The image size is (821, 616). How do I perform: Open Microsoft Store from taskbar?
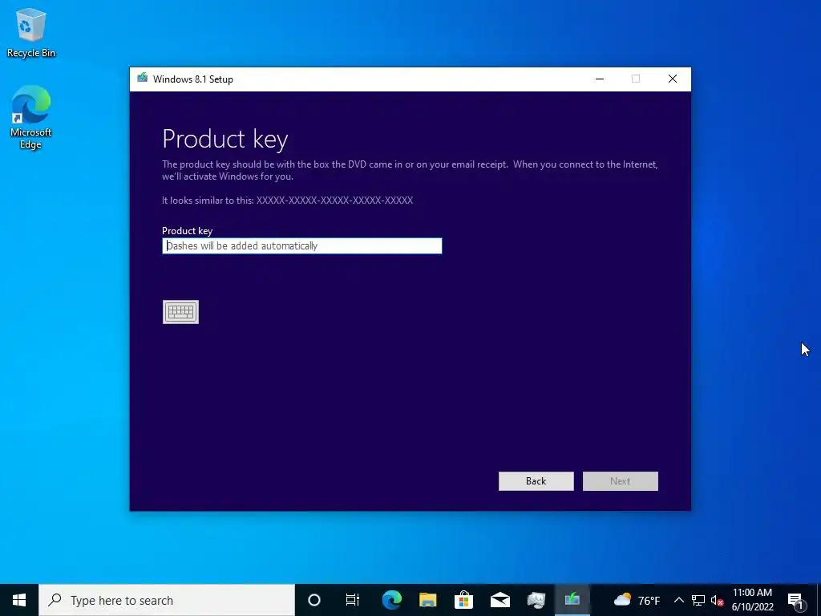(x=464, y=600)
